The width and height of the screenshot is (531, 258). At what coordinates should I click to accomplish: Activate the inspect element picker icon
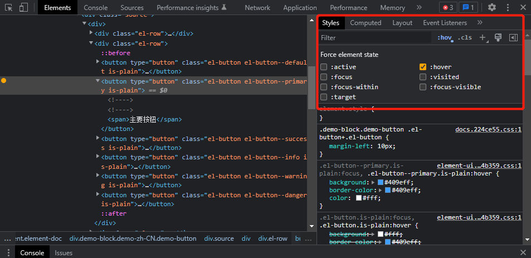pyautogui.click(x=9, y=7)
